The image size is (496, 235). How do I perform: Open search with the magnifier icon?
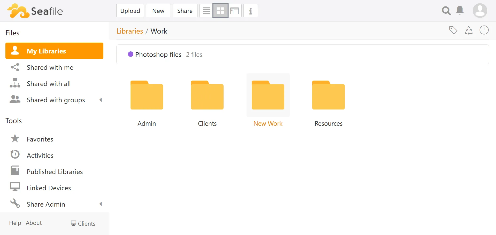[x=446, y=11]
